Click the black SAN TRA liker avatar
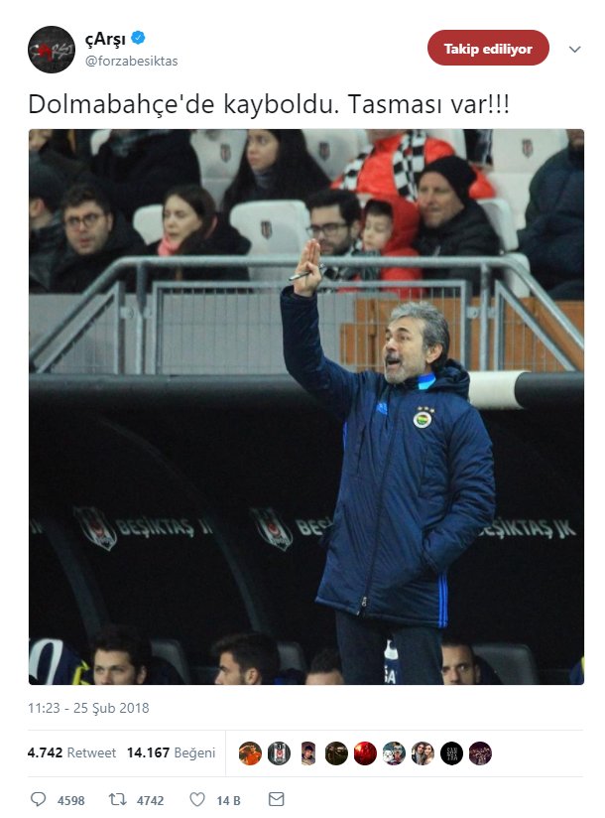 click(451, 753)
